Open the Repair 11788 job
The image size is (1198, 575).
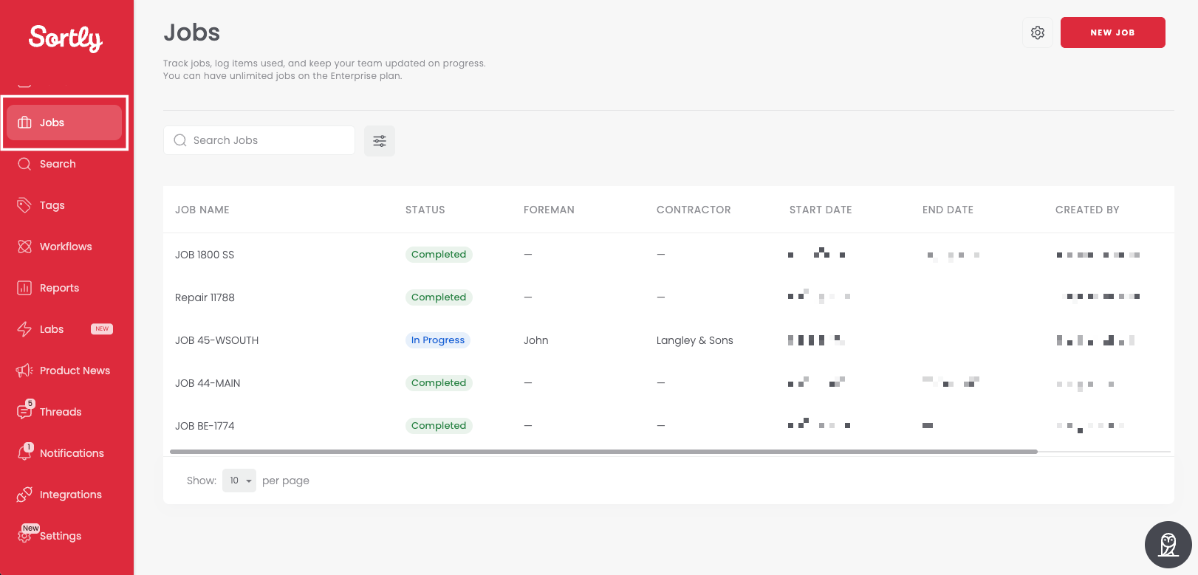205,297
